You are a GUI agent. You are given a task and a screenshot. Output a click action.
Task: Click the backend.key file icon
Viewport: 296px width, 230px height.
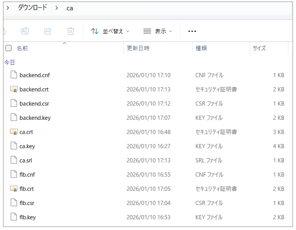14,118
